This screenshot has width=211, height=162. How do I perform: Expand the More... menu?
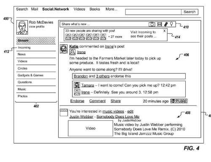click(111, 9)
